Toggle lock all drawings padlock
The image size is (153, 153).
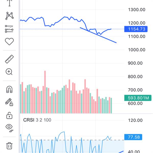[x=9, y=116]
